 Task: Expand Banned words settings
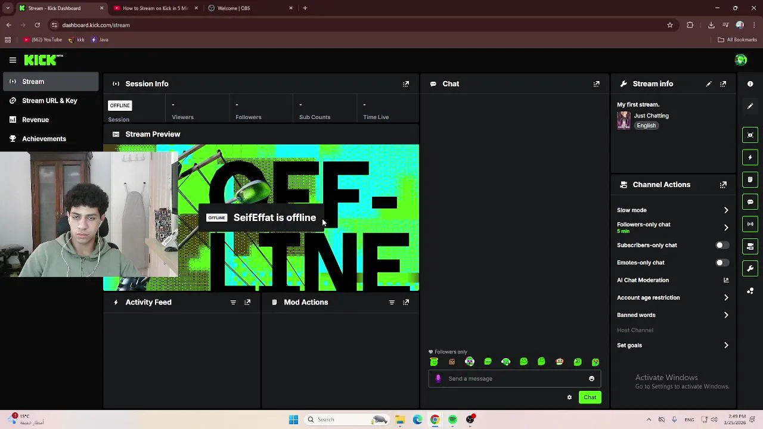click(x=726, y=315)
